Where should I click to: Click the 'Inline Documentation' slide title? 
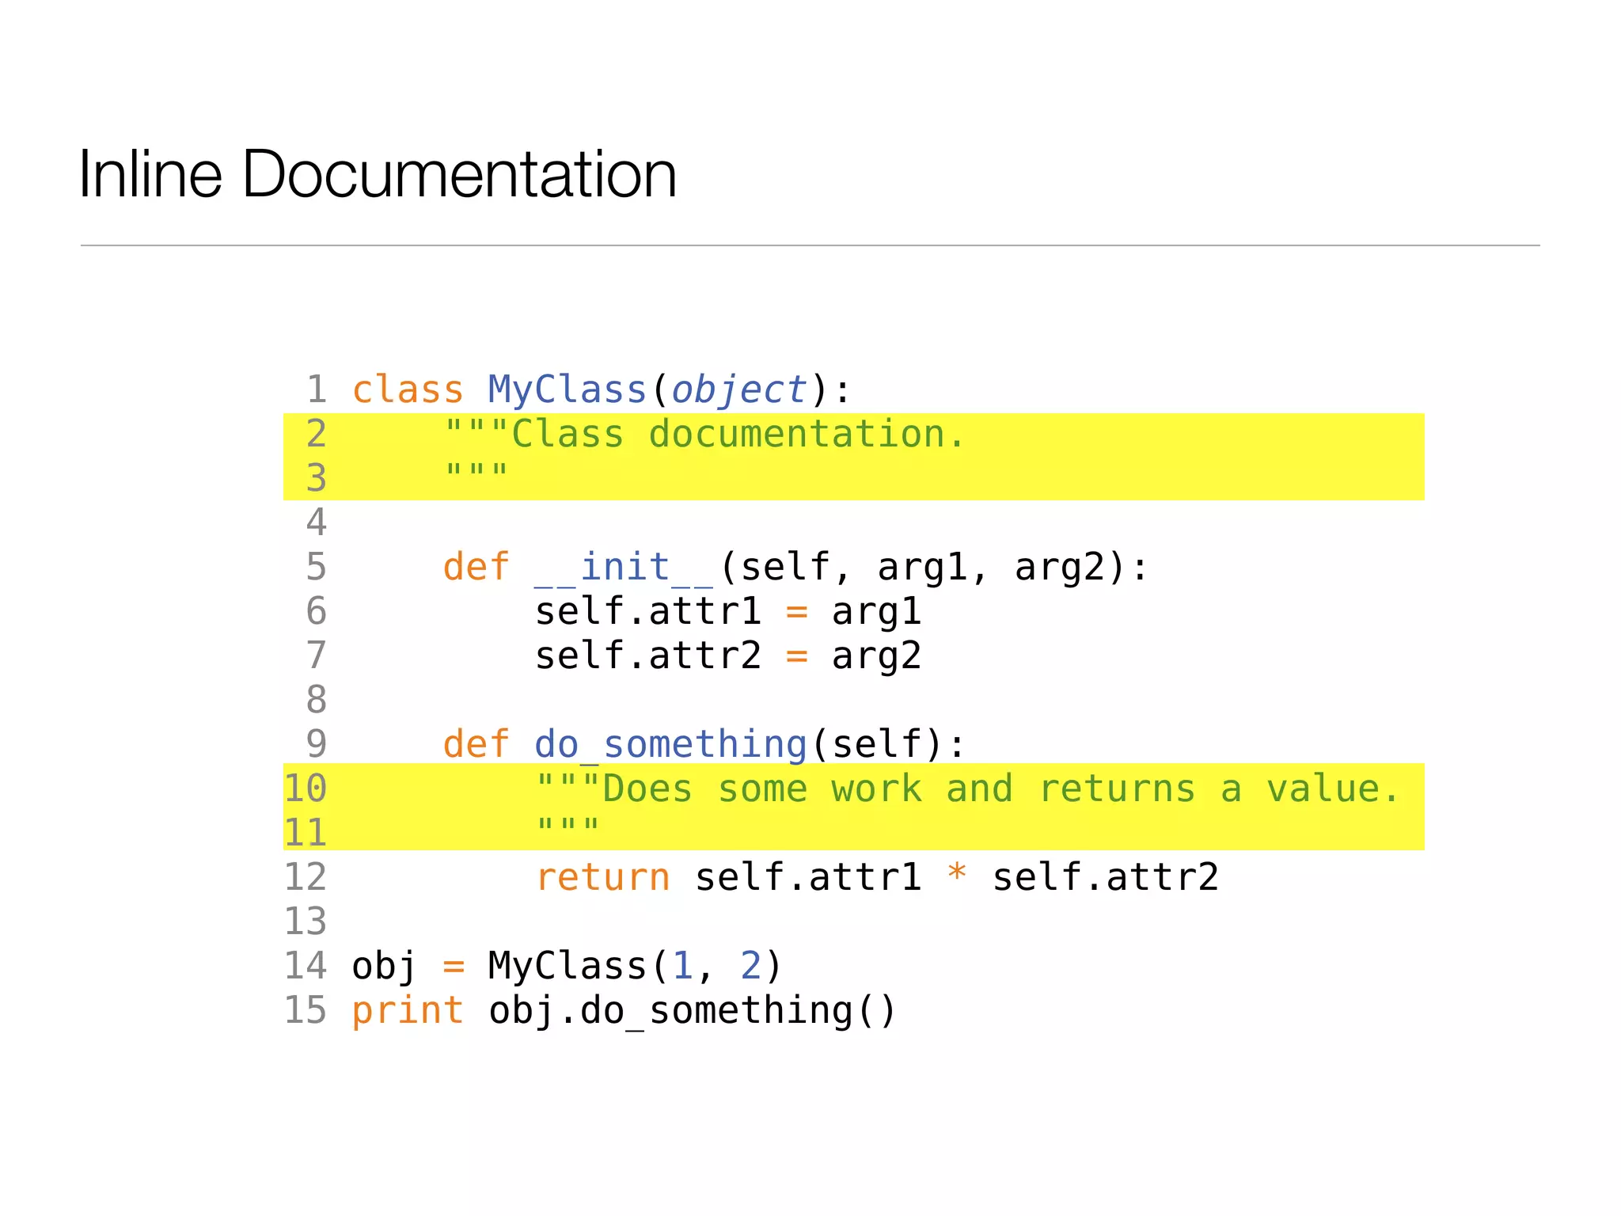click(x=378, y=174)
